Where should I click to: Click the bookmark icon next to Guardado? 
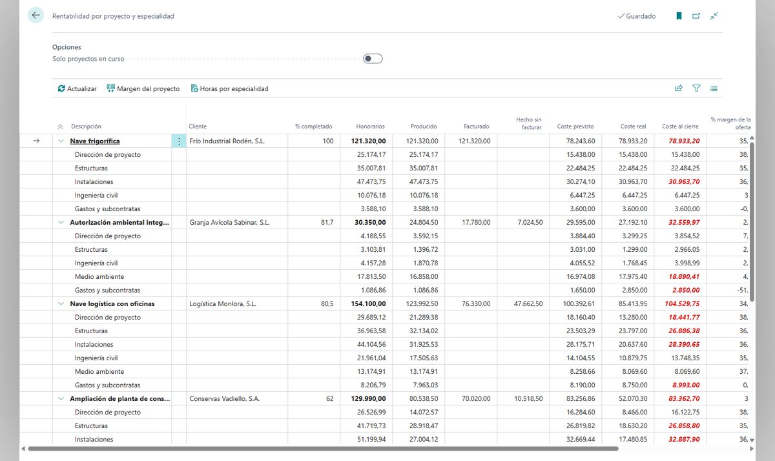[679, 16]
